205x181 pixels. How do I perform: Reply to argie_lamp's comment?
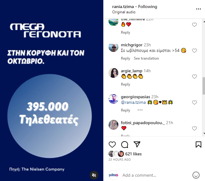point(126,84)
